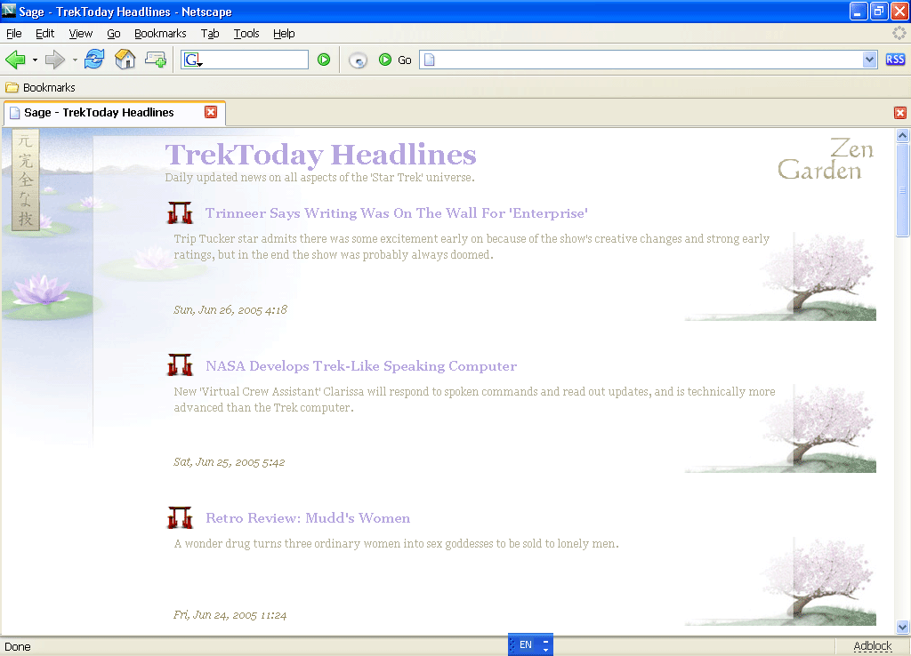Click the Netscape window icon in title bar
The height and width of the screenshot is (656, 911).
point(9,11)
